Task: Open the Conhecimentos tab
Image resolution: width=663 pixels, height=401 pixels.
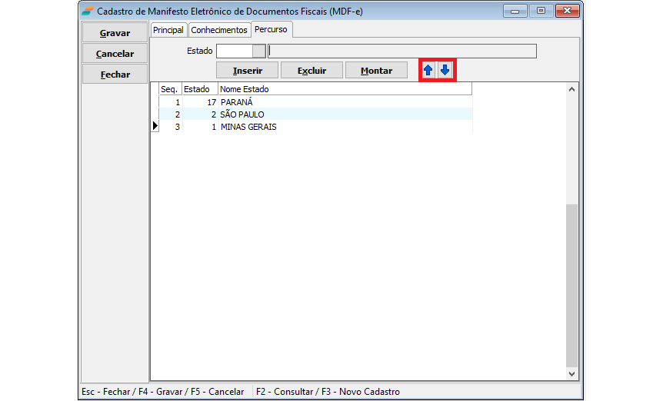Action: (x=219, y=30)
